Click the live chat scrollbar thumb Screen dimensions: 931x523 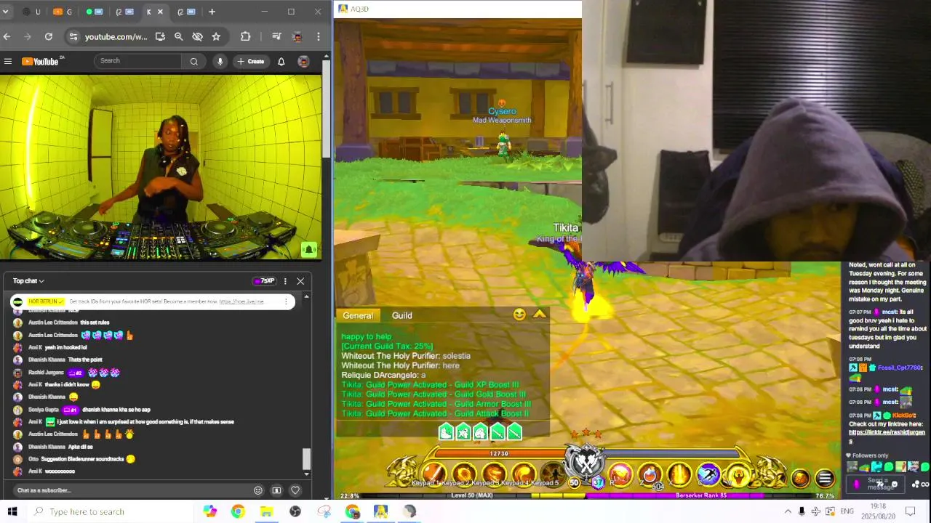(x=306, y=458)
